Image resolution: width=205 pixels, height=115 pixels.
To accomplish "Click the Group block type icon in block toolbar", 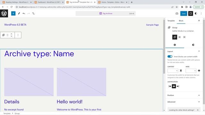I will (x=4, y=35).
